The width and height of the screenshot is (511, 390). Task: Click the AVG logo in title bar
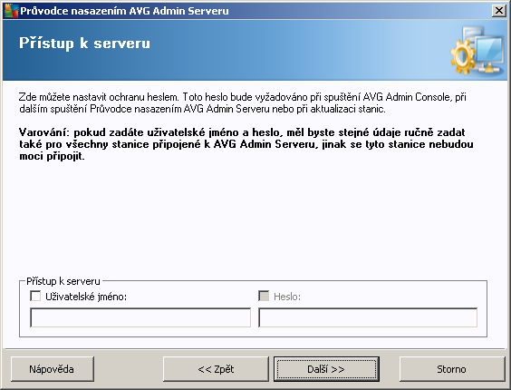(10, 11)
